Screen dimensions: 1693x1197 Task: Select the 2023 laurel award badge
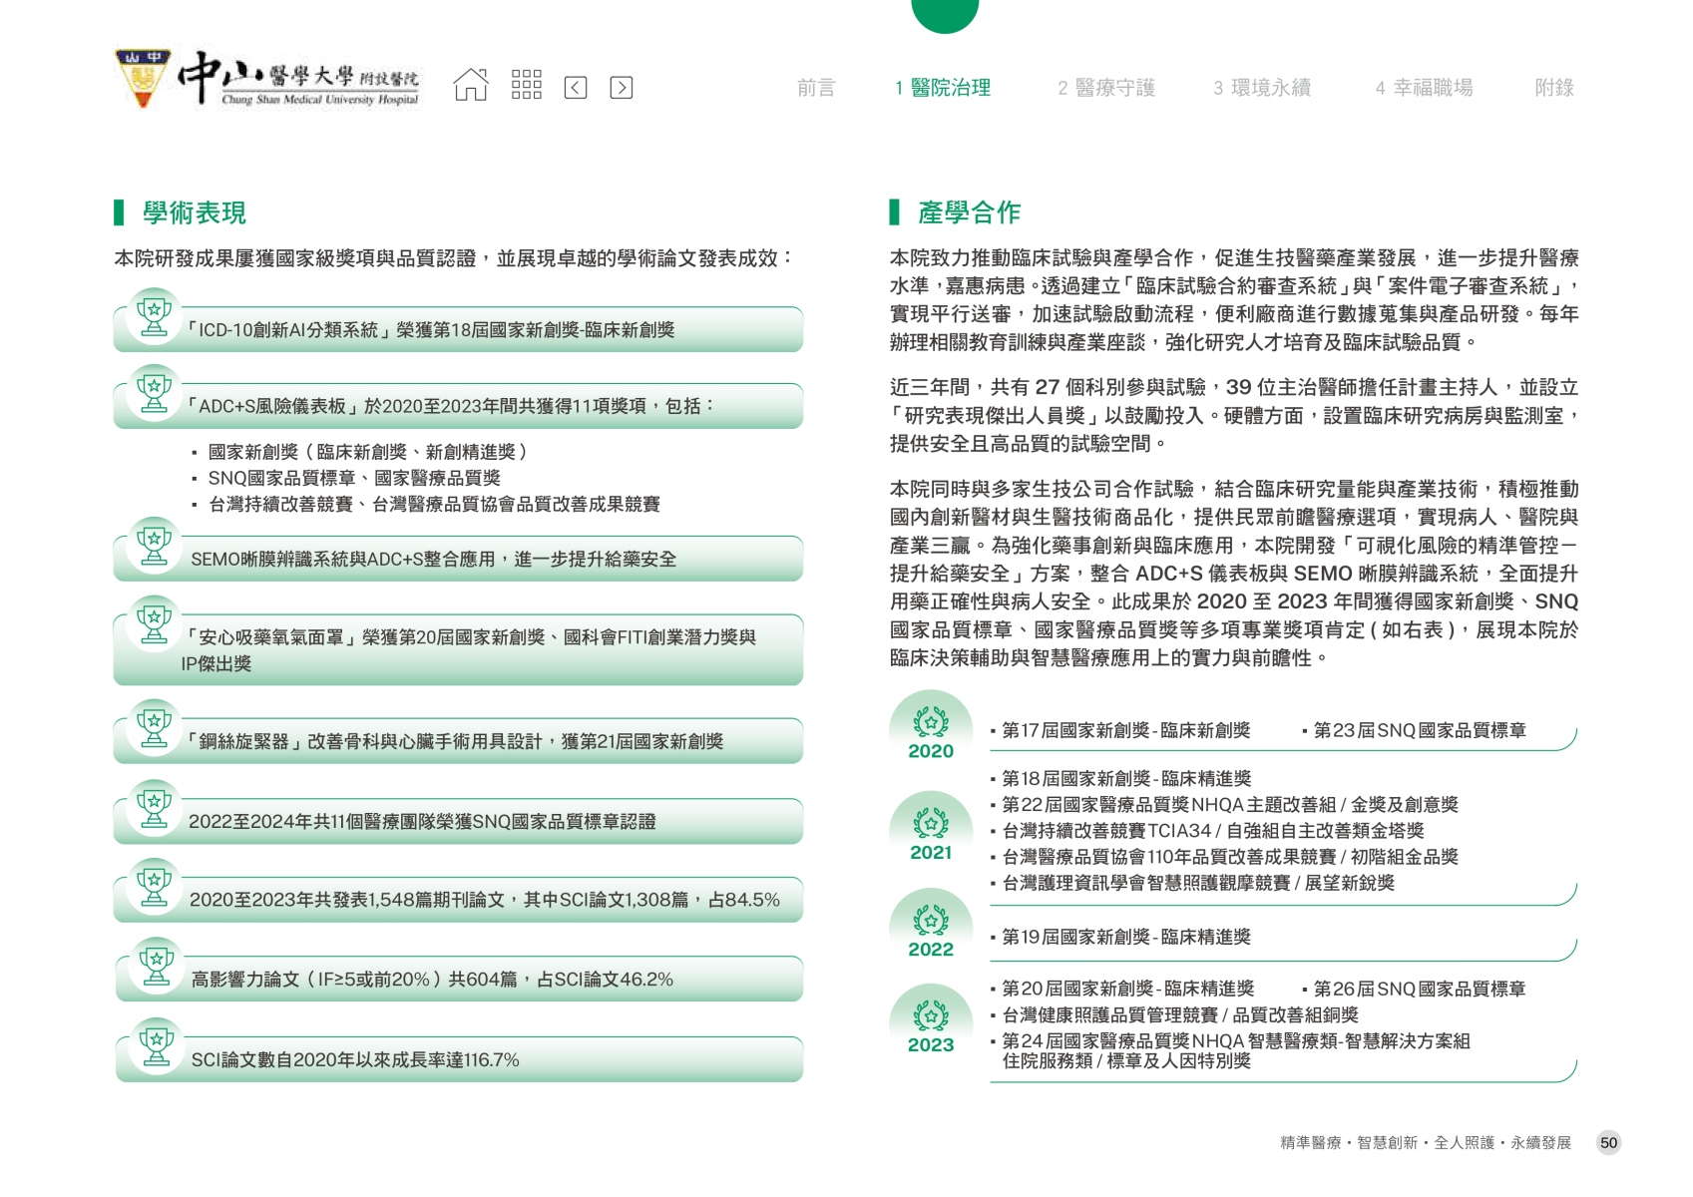(931, 1016)
